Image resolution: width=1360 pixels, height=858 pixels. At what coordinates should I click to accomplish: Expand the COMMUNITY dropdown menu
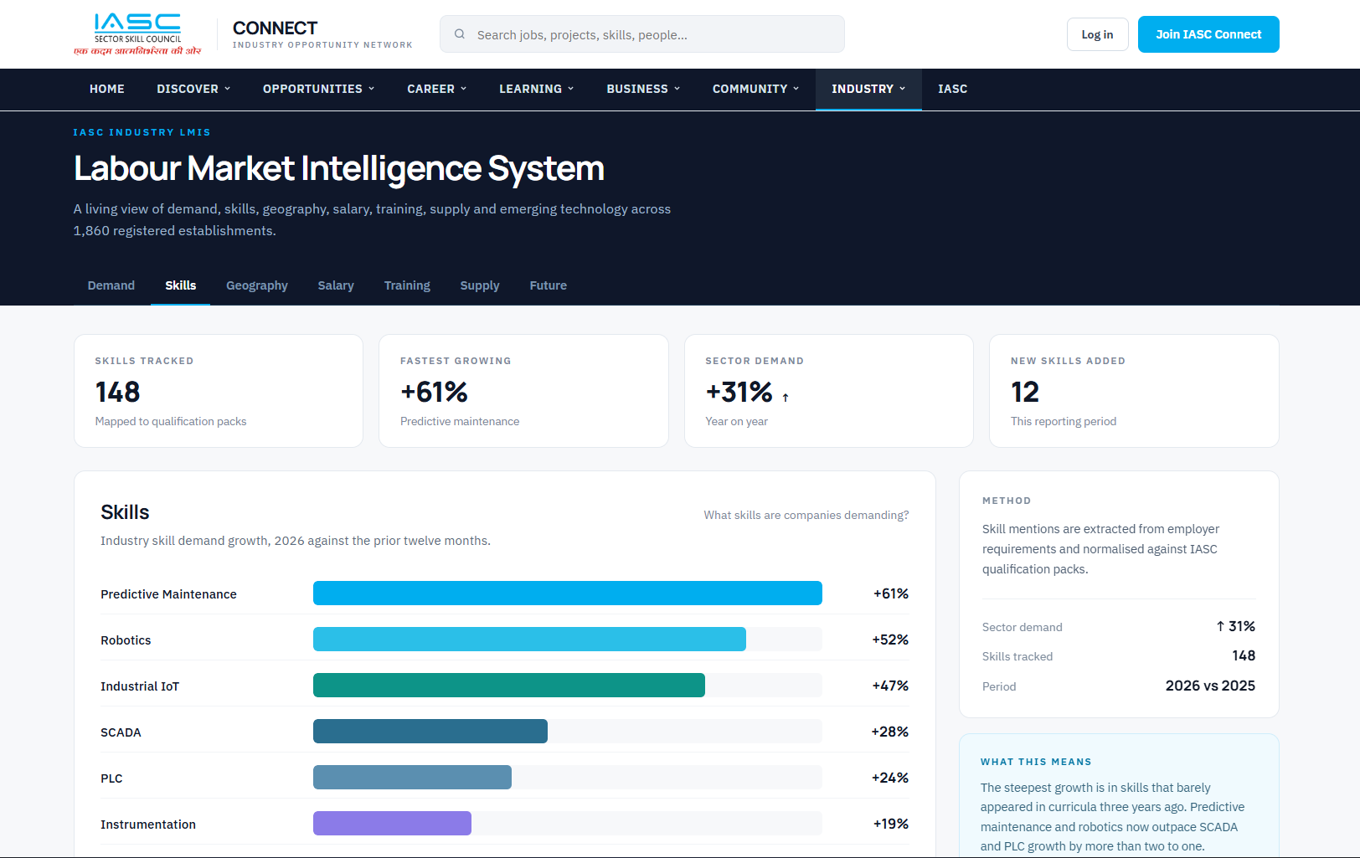tap(756, 89)
